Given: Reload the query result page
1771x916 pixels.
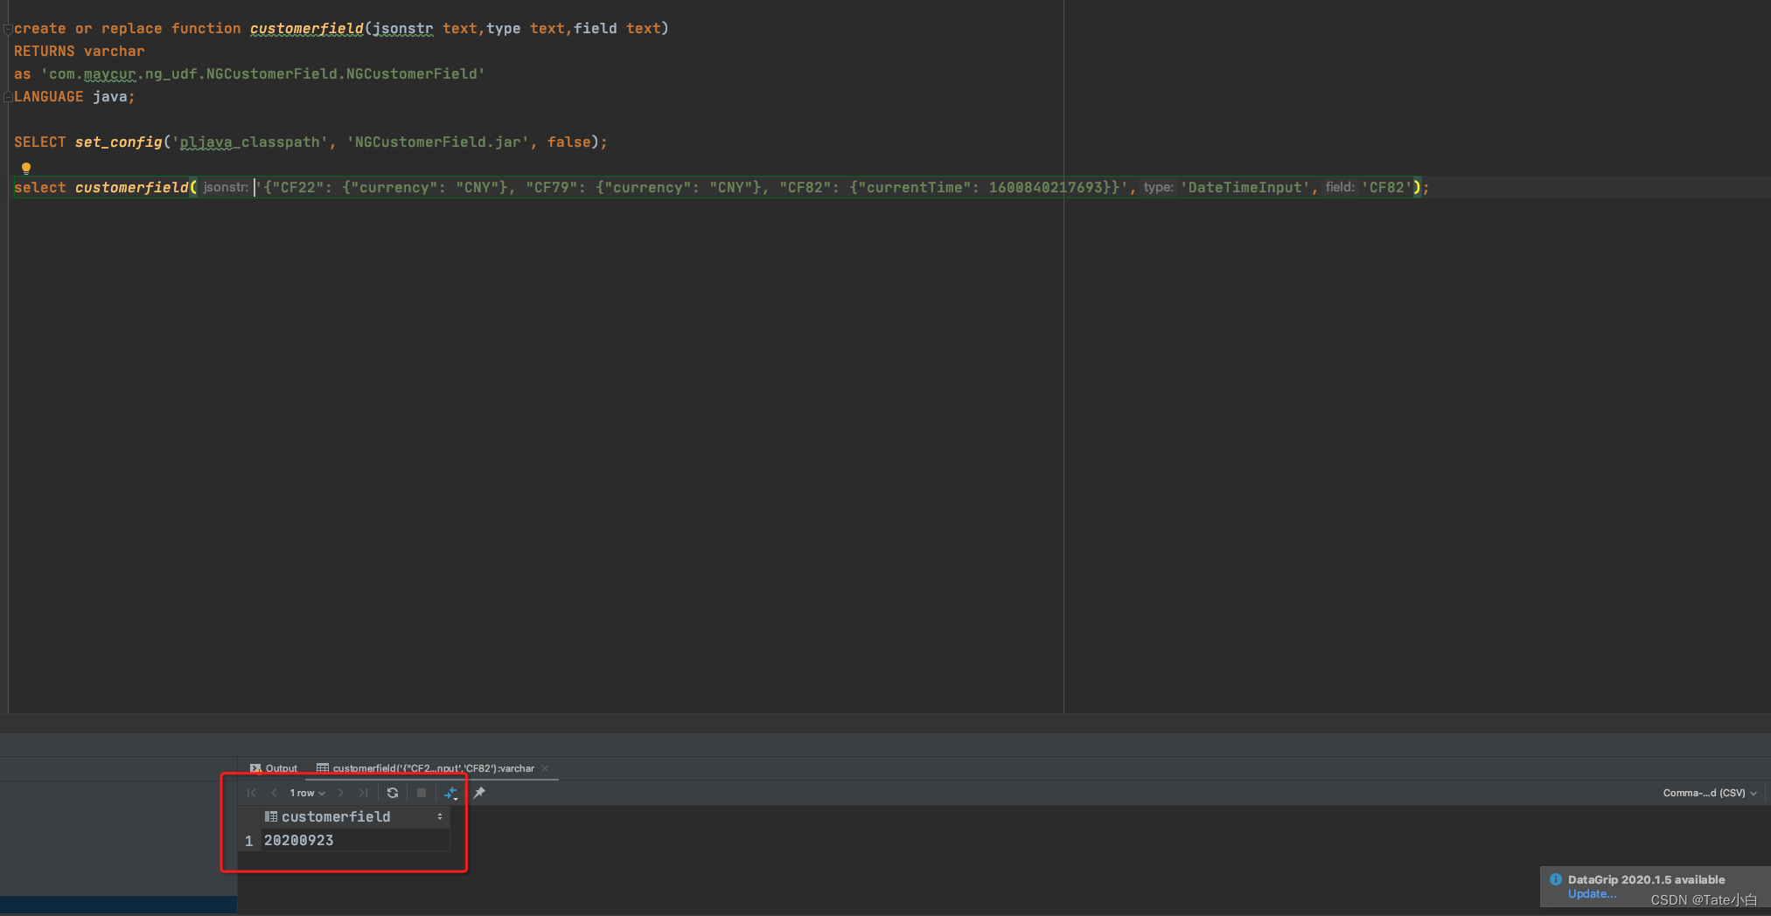Looking at the screenshot, I should [393, 793].
